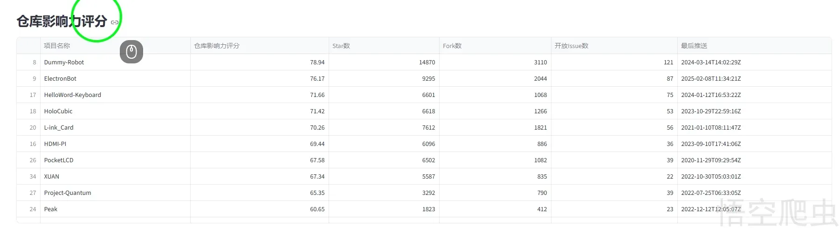Select the ElectronBot project name cell
The width and height of the screenshot is (840, 228).
[x=60, y=78]
